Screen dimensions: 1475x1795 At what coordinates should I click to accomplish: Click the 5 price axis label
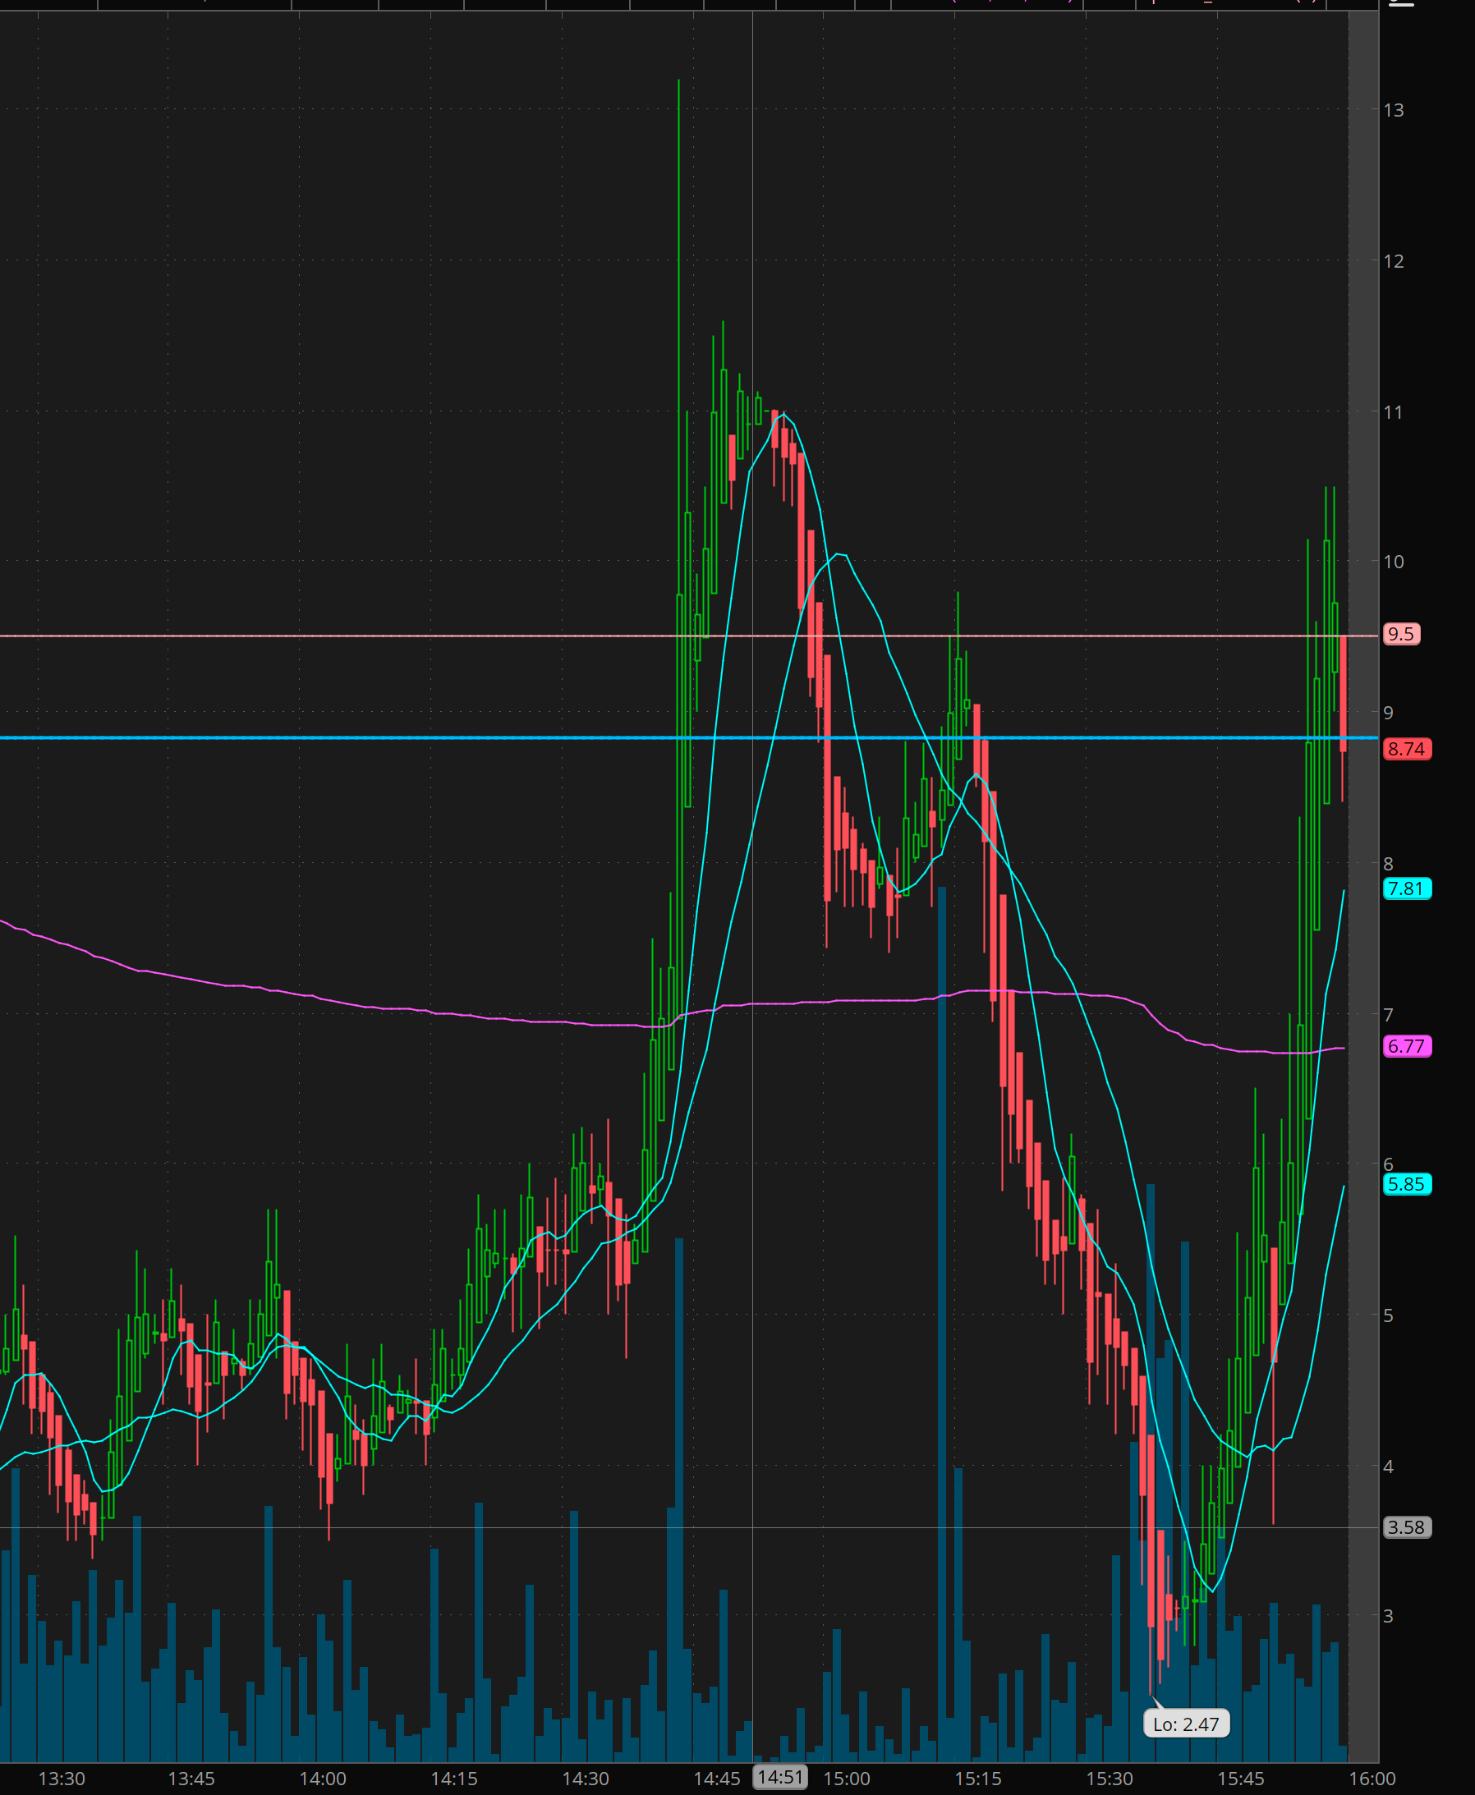pos(1388,1316)
